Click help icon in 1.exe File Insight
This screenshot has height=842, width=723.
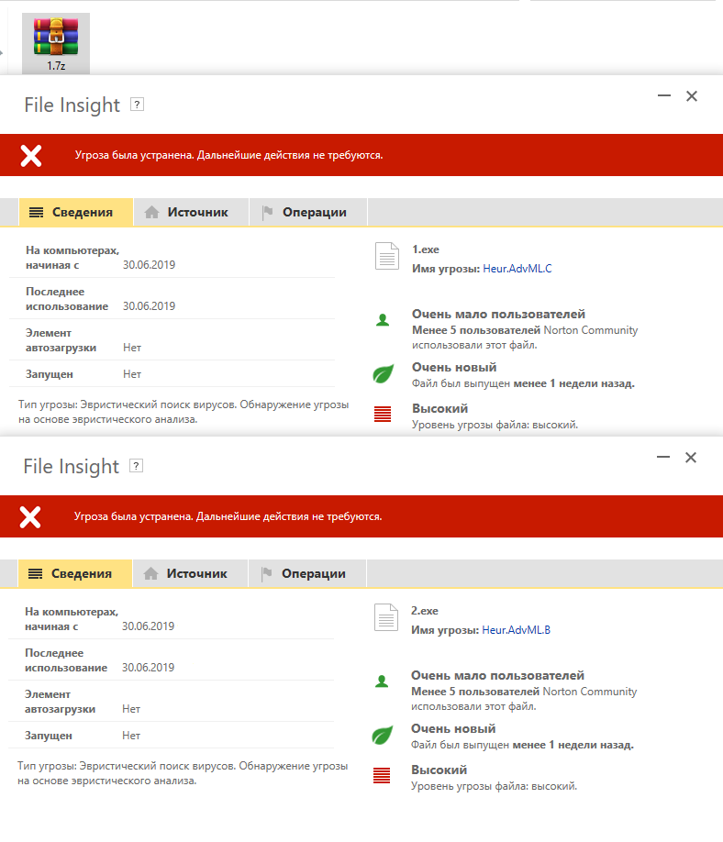tap(138, 105)
